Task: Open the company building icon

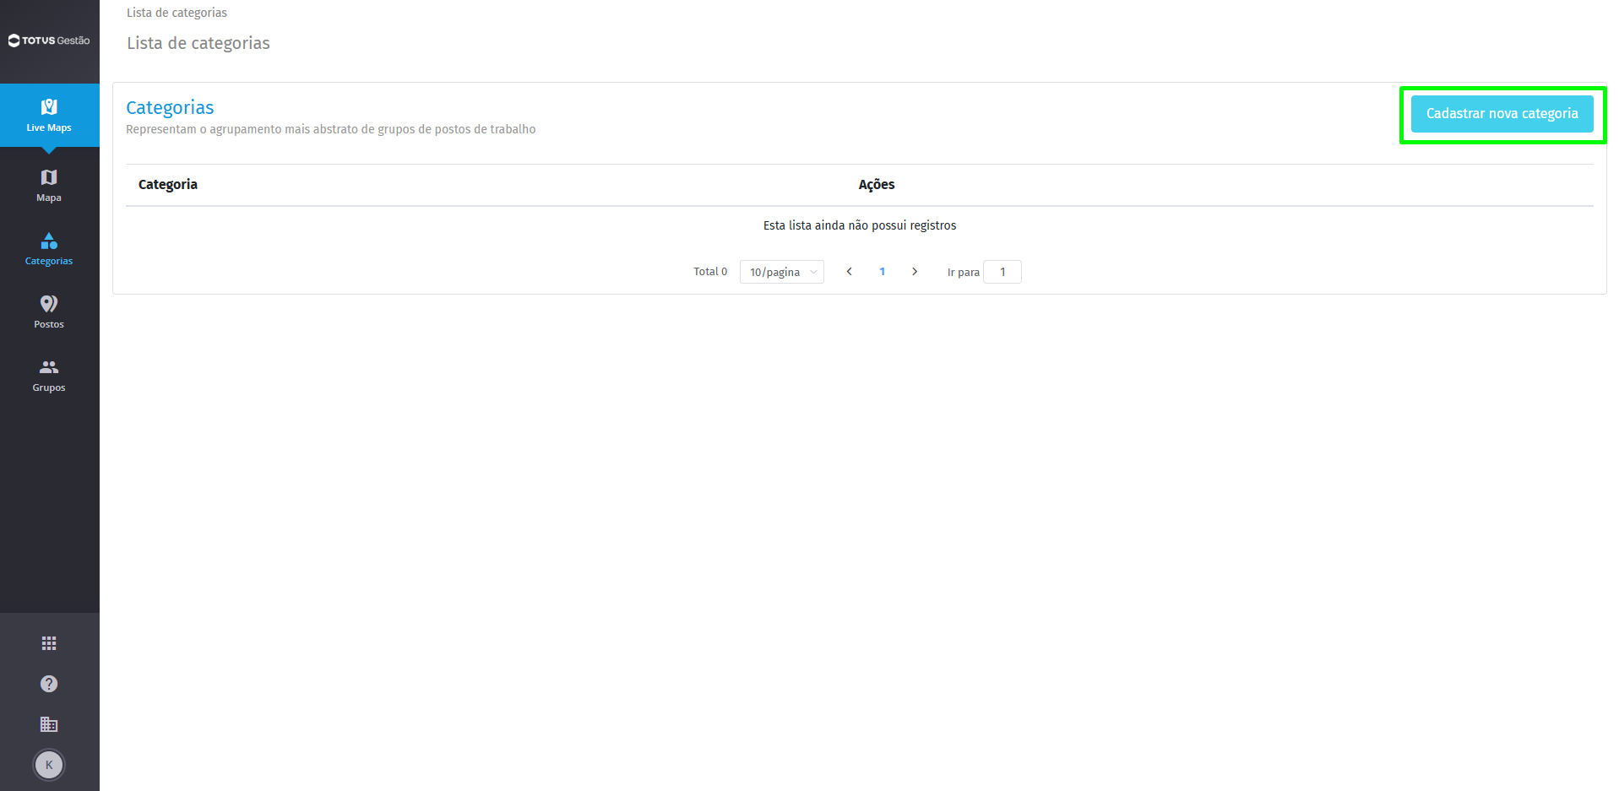Action: tap(49, 724)
